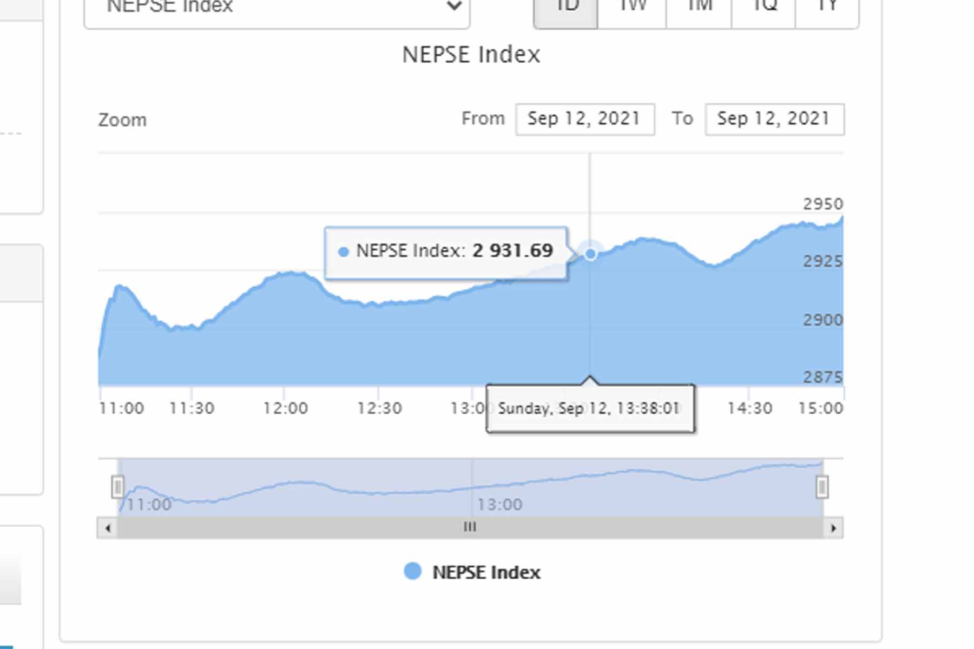Click the To date input field
974x649 pixels.
(x=774, y=119)
